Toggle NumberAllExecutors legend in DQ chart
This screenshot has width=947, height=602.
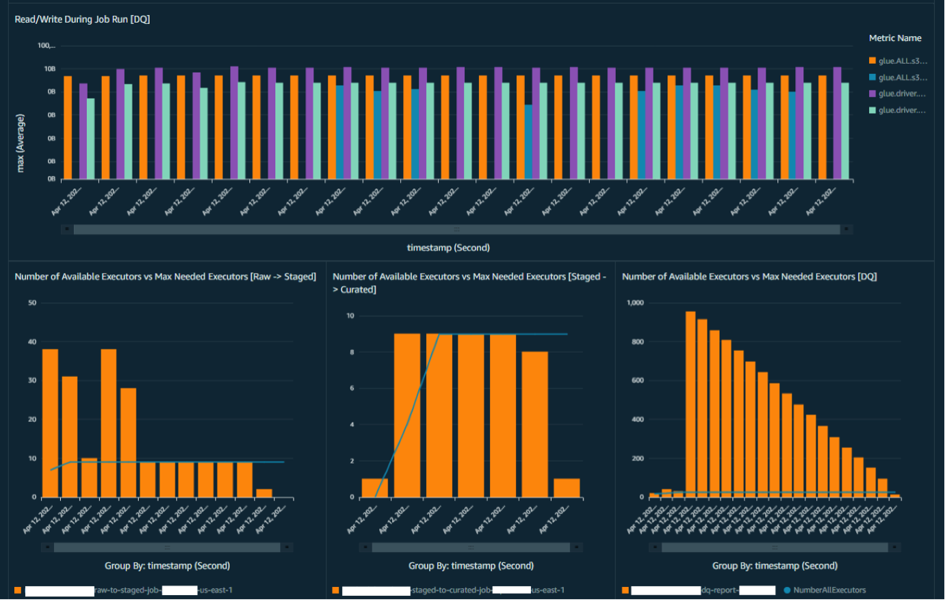(x=825, y=590)
